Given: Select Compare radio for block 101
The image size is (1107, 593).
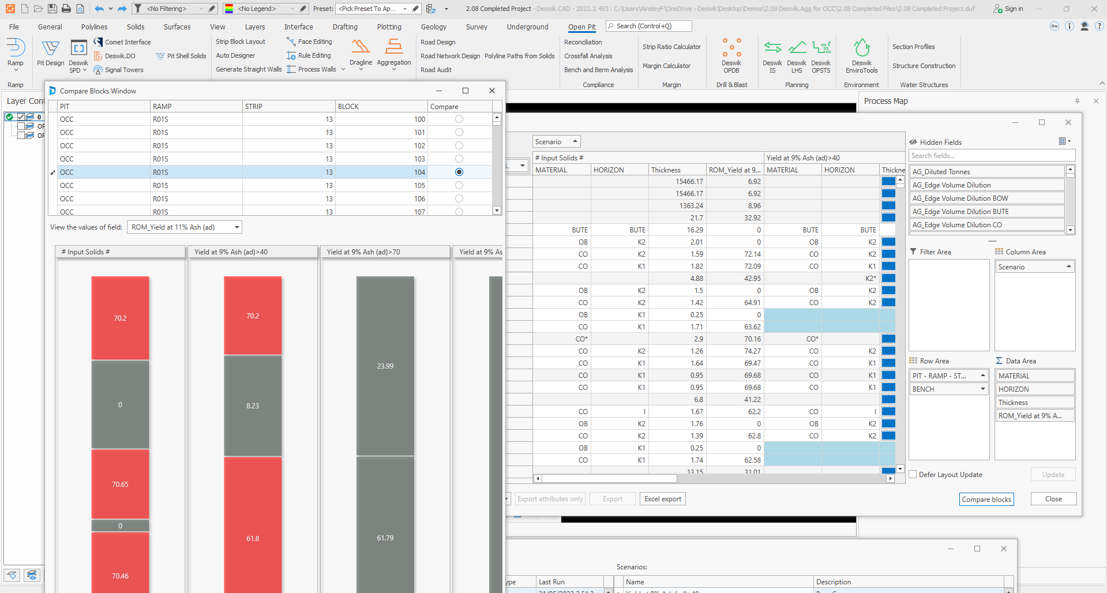Looking at the screenshot, I should [x=459, y=132].
